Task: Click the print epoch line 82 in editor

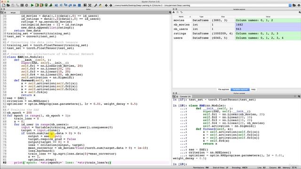Action: [x=63, y=162]
